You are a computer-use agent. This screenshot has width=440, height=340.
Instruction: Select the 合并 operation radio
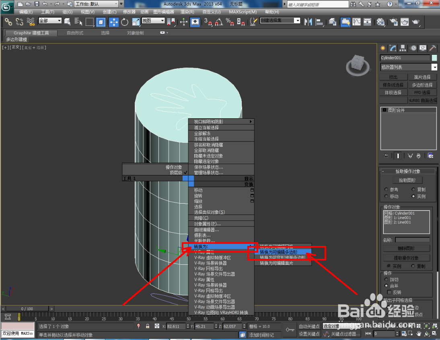coord(386,286)
